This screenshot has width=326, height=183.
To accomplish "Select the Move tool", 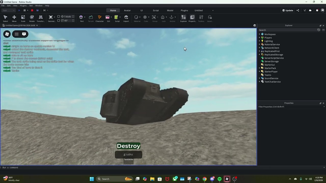I will point(14,18).
